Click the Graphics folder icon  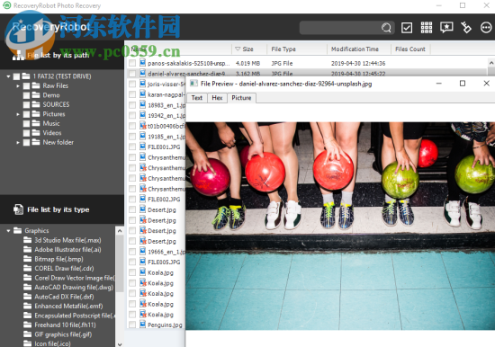click(18, 231)
